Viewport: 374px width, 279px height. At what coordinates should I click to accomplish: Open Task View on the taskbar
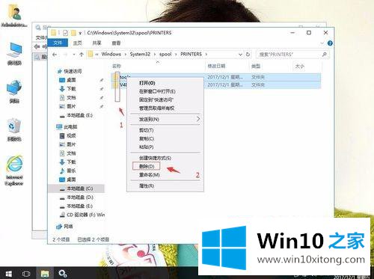[26, 274]
